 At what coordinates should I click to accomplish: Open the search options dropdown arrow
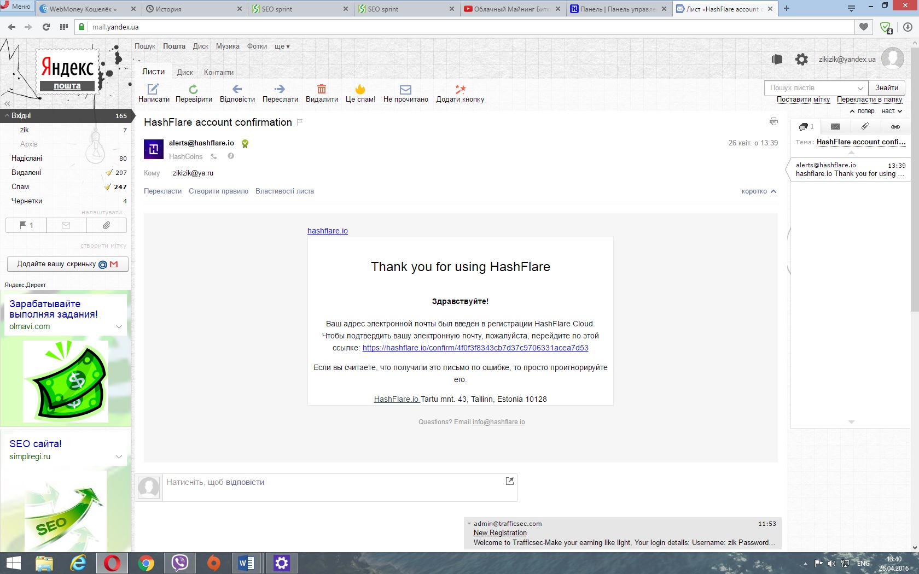tap(860, 88)
